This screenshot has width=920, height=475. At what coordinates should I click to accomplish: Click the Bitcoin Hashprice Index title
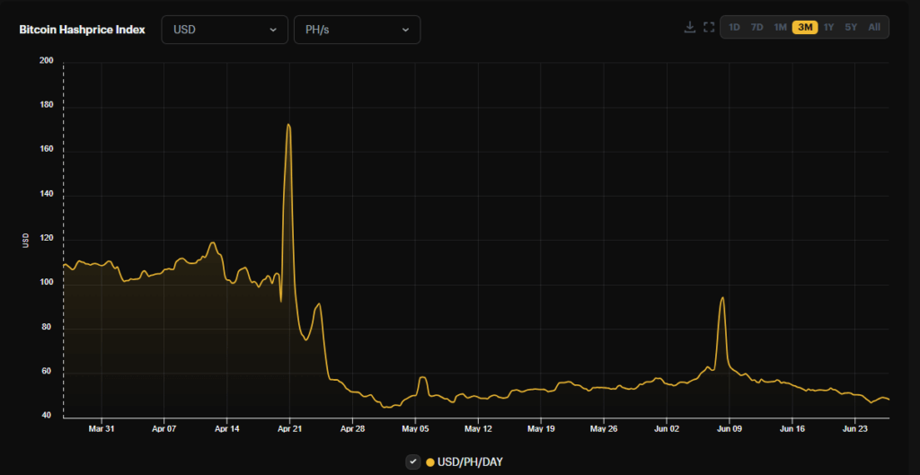(82, 30)
